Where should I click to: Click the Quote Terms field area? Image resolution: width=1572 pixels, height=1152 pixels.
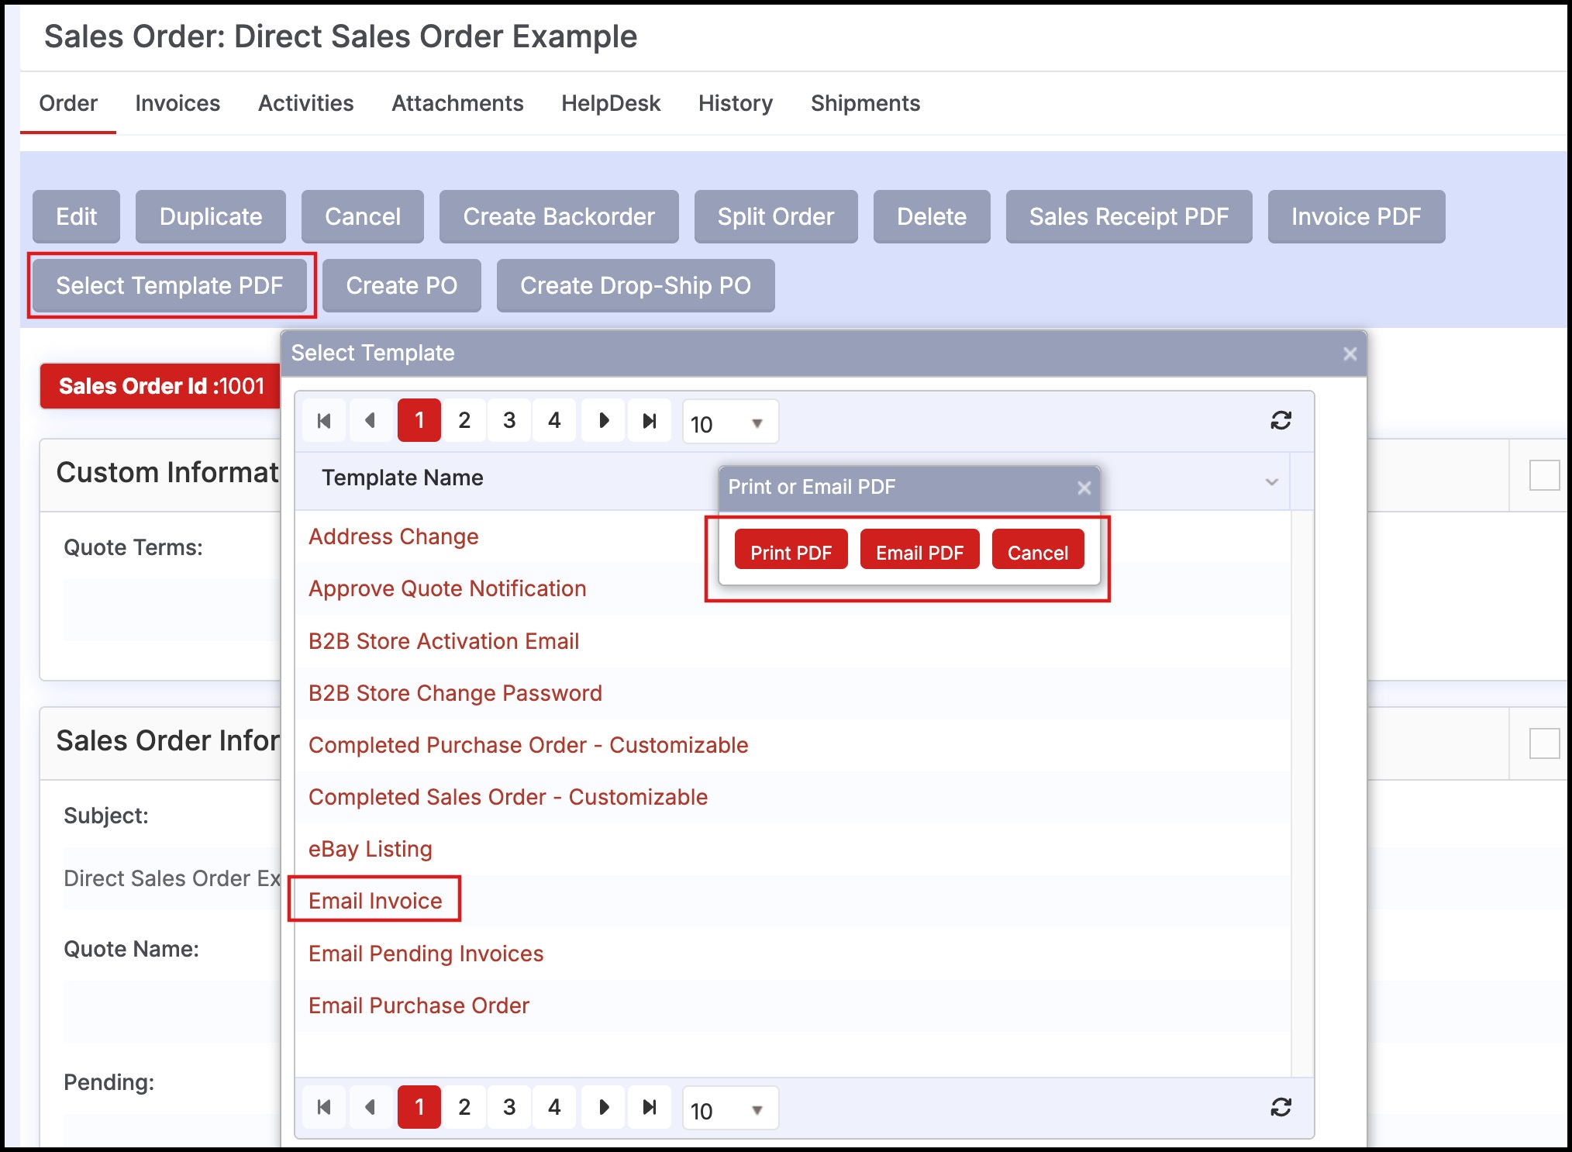pos(172,609)
